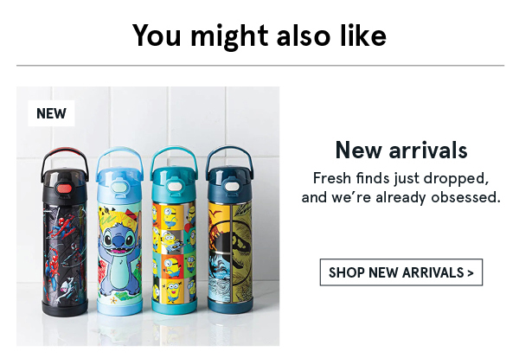Click the New arrivals heading
519x358 pixels.
tap(401, 150)
